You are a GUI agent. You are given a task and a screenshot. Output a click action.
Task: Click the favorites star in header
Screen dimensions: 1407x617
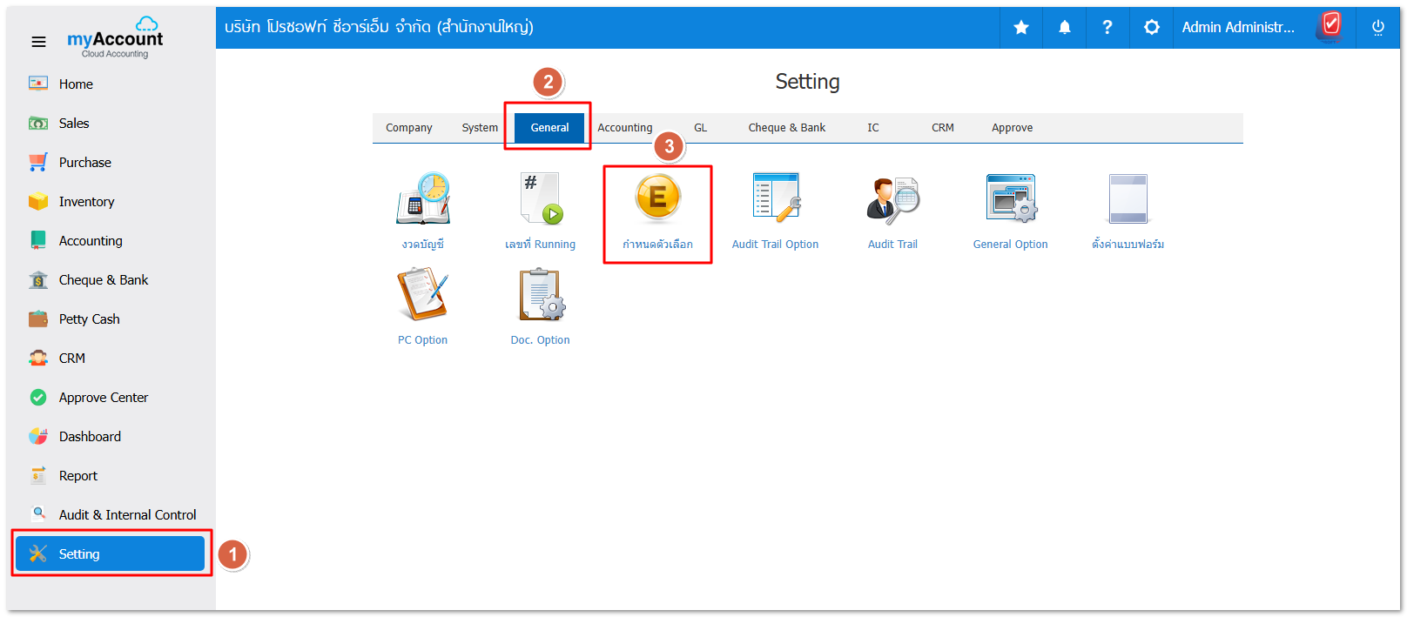[x=1021, y=28]
